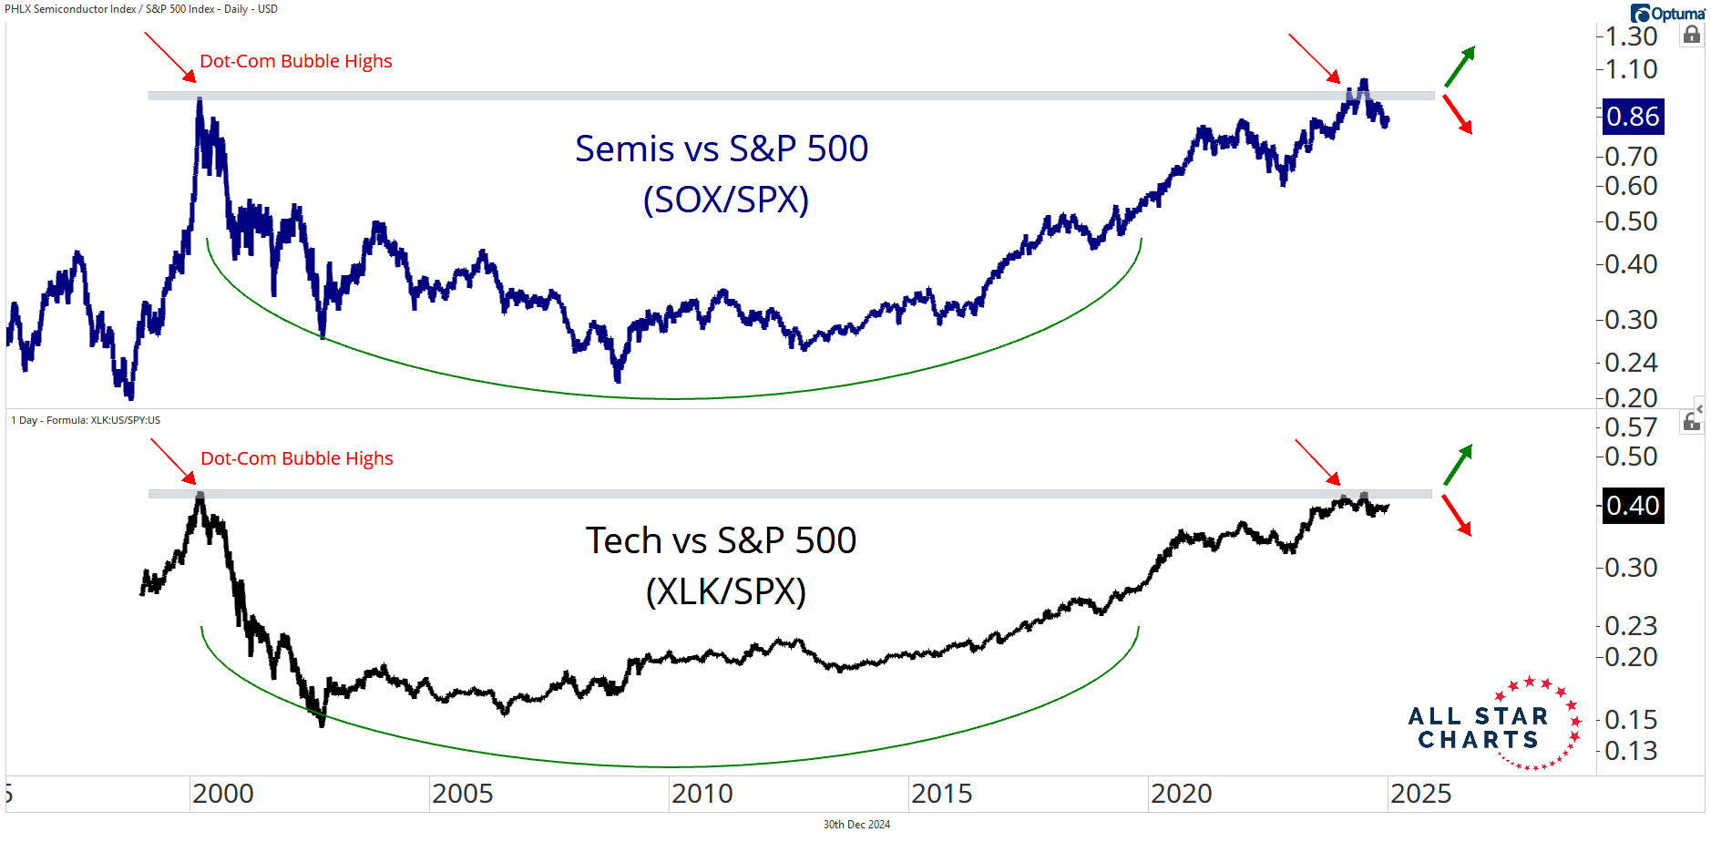Click the XLK:US/SPY:US formula label
The image size is (1711, 842).
(x=86, y=420)
